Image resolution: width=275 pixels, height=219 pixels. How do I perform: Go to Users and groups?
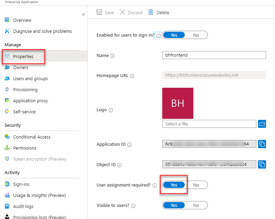tap(30, 78)
